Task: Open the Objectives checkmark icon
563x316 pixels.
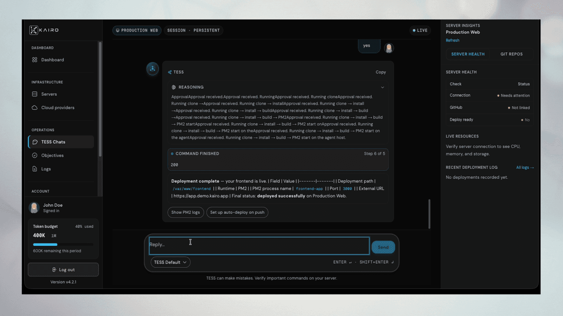Action: click(x=35, y=155)
